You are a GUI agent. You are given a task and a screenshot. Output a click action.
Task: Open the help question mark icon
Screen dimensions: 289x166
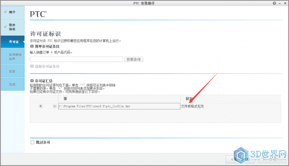275,3
